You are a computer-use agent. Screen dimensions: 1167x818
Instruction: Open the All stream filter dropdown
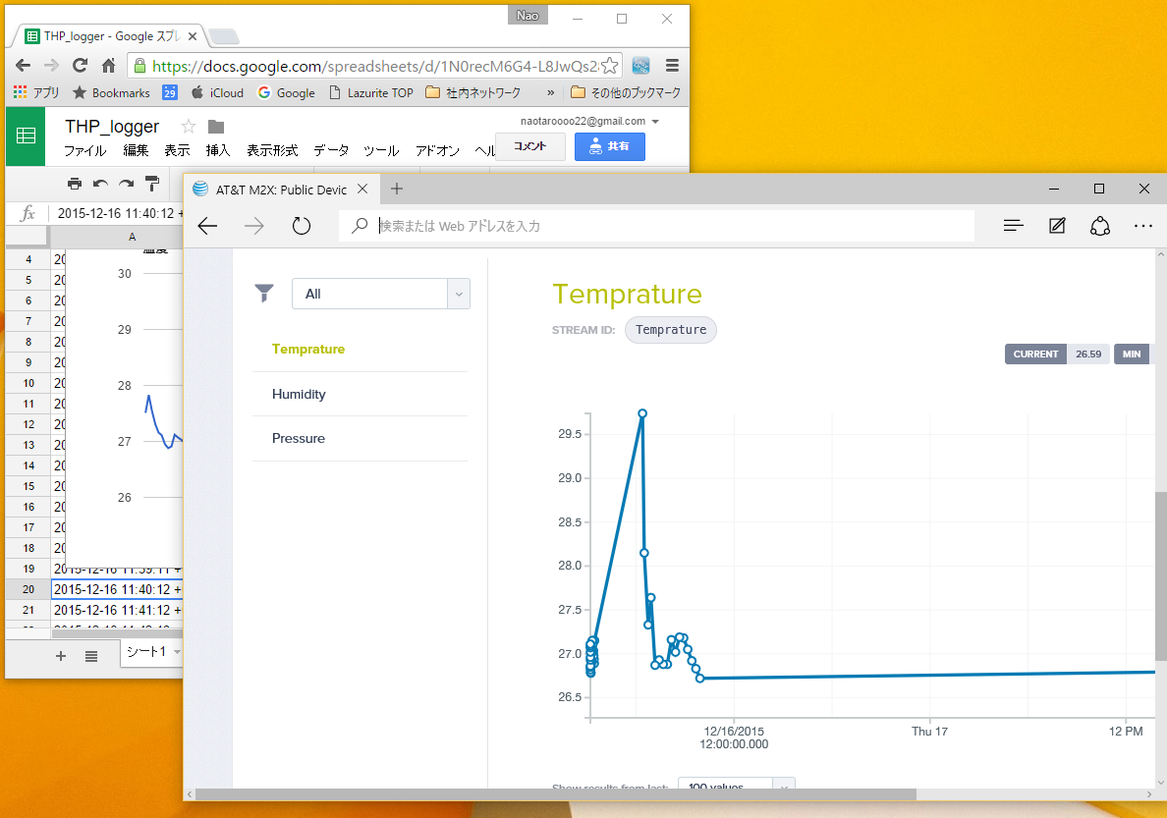[381, 294]
